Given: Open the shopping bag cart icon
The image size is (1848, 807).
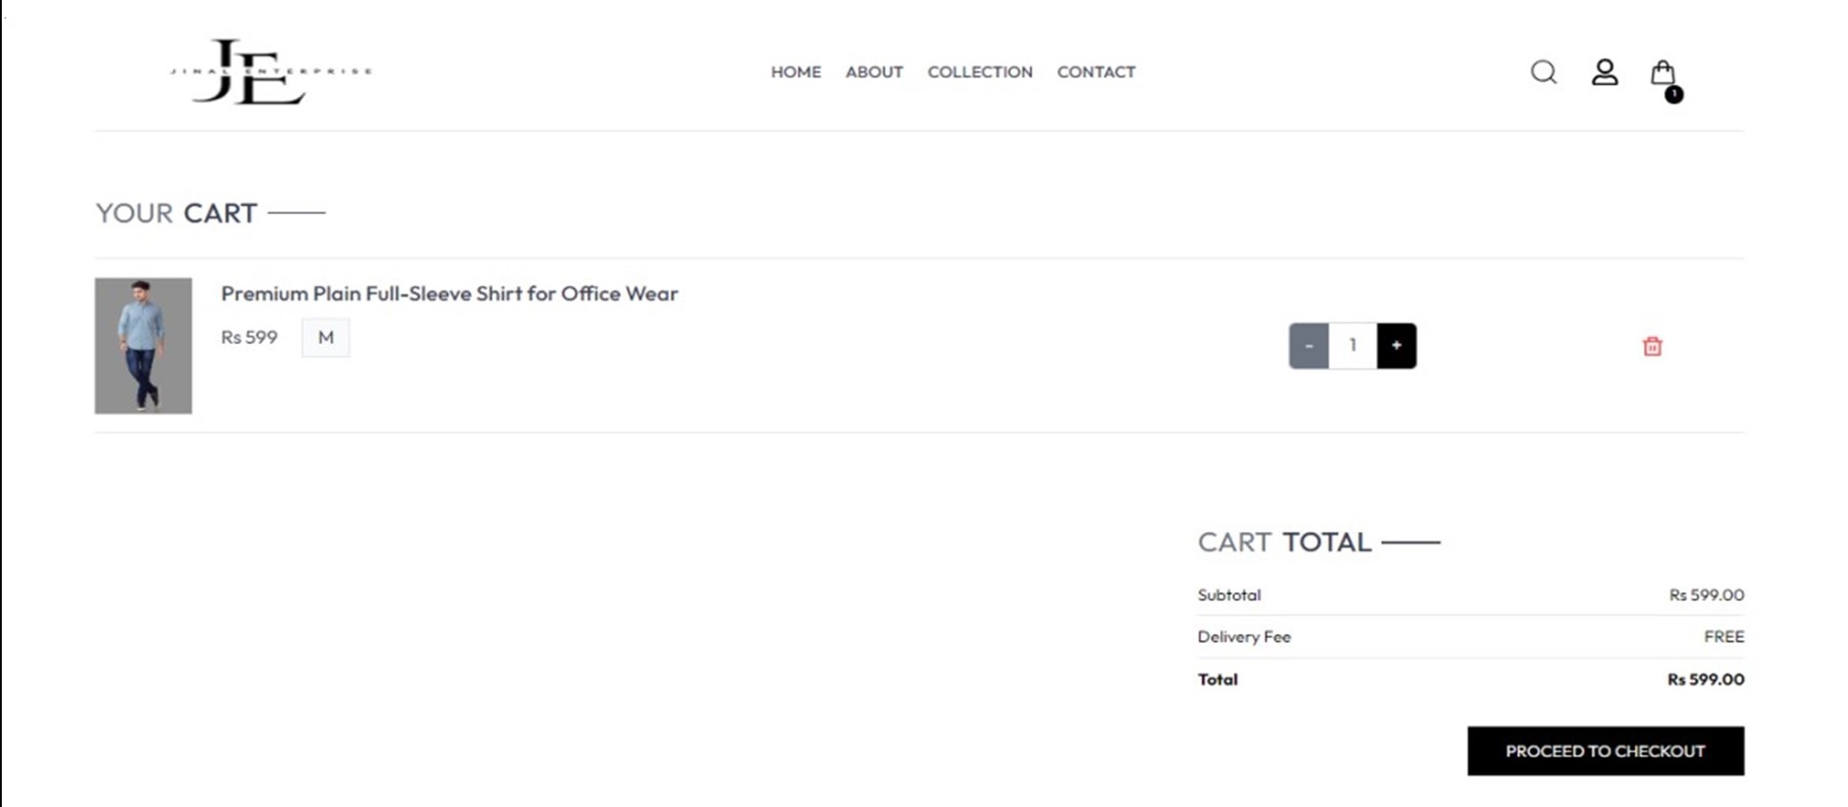Looking at the screenshot, I should (x=1662, y=72).
